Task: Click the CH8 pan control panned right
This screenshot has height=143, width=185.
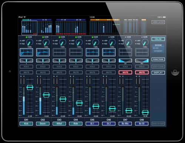Action: [142, 60]
